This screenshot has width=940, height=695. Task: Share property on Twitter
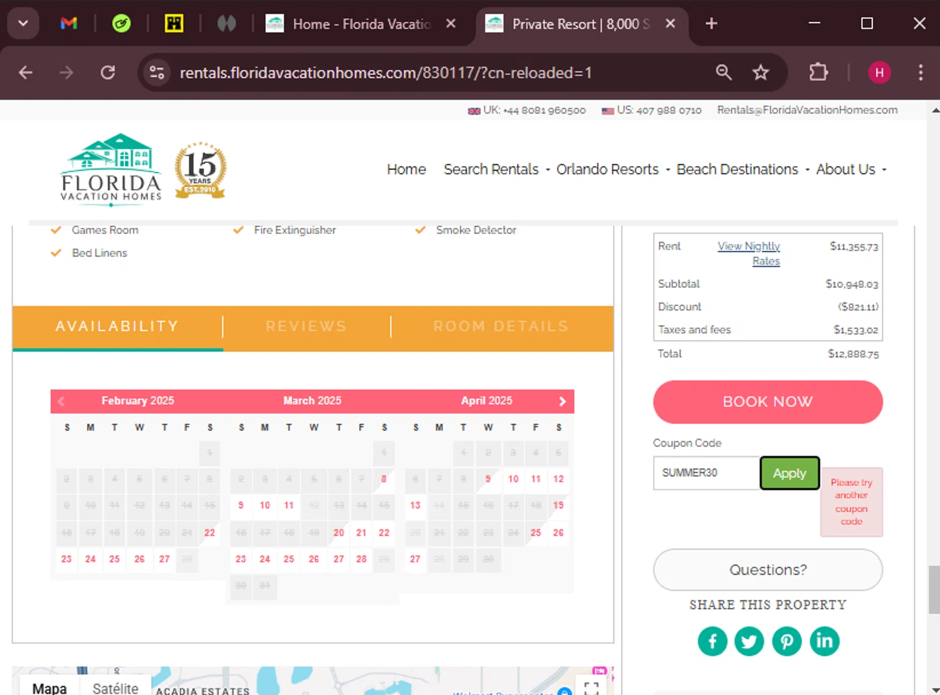pos(749,641)
